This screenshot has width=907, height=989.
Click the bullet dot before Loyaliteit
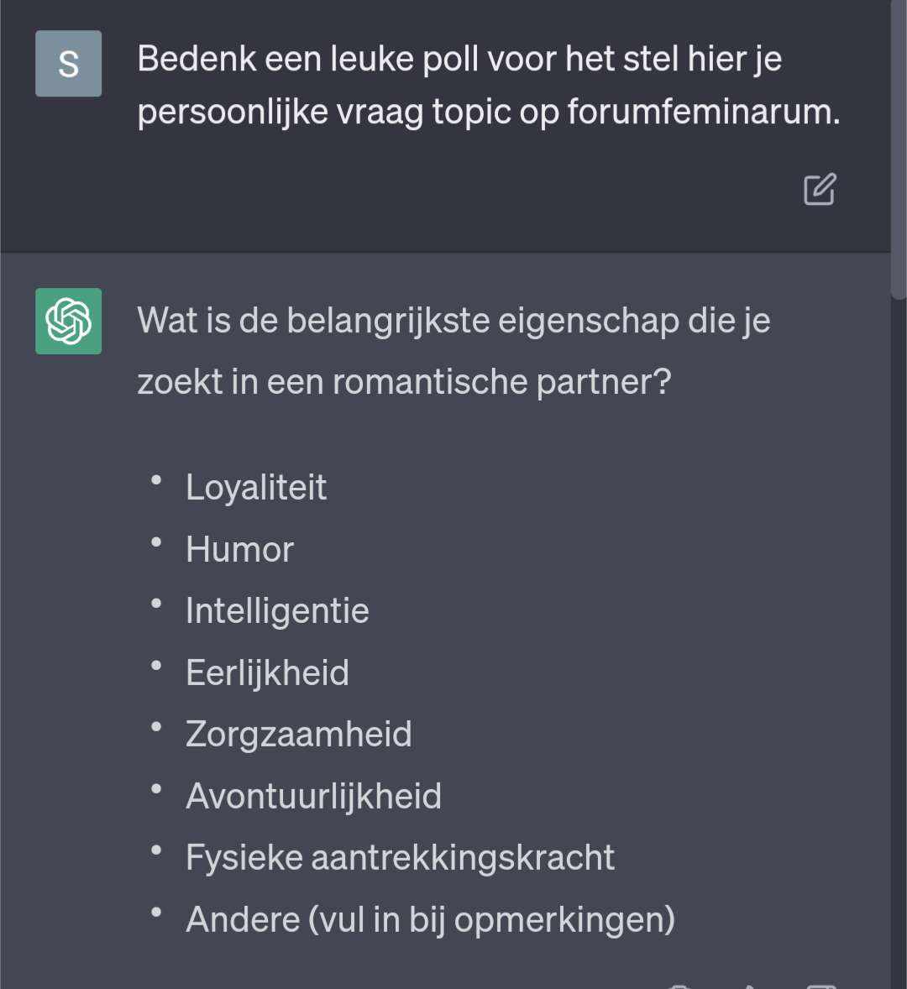tap(156, 480)
